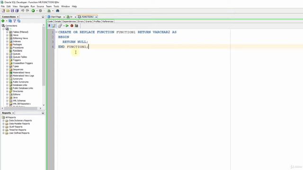Expand the Views node

click(x=7, y=35)
